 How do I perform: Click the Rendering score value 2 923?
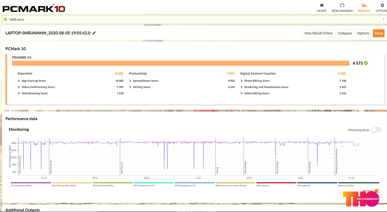(343, 87)
